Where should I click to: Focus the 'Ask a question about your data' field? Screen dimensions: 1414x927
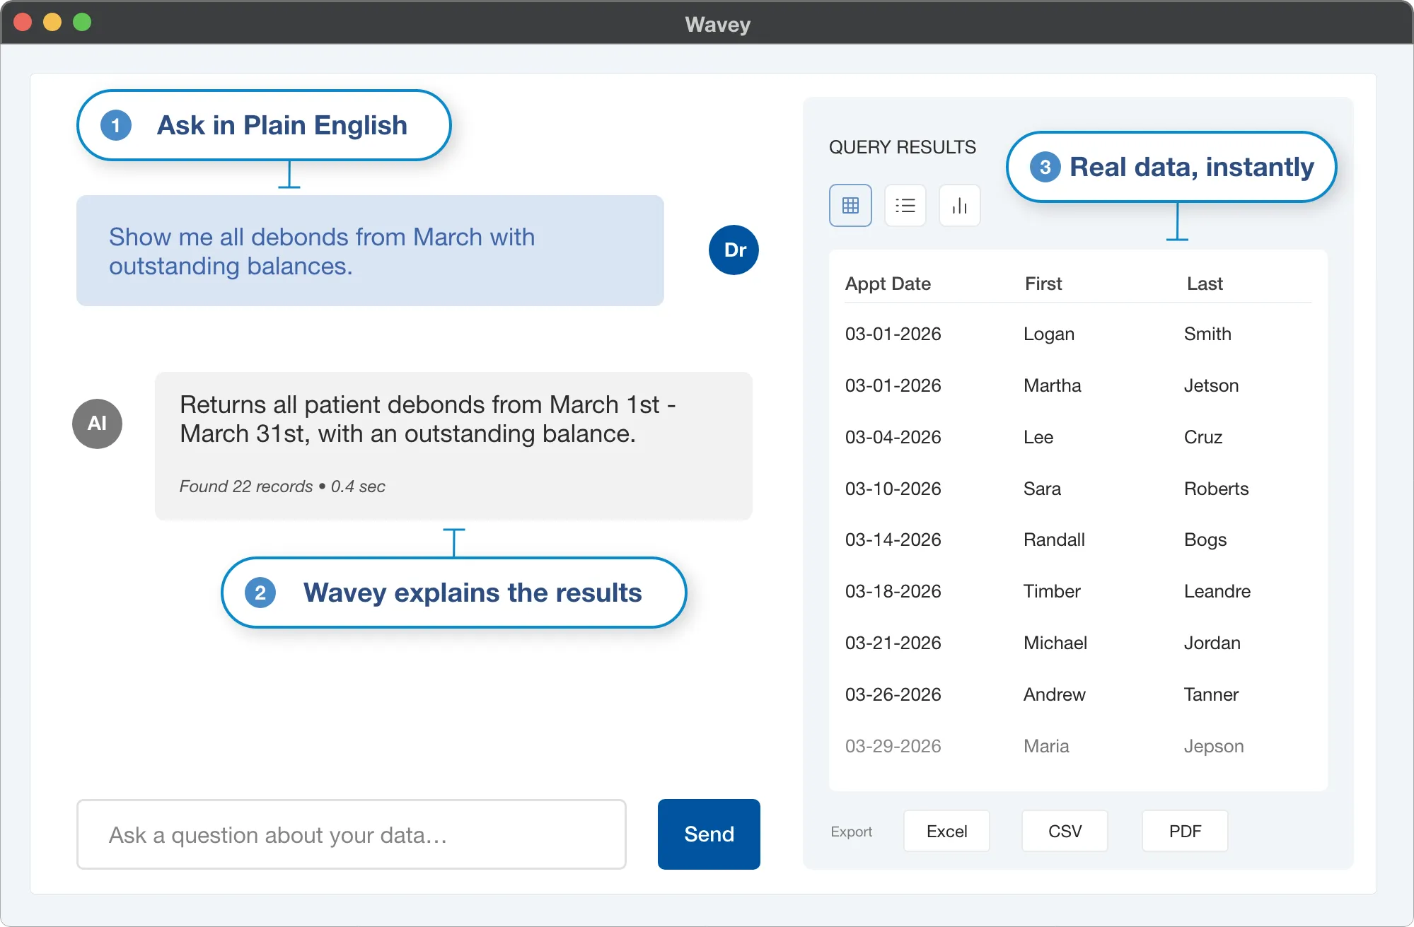point(352,834)
